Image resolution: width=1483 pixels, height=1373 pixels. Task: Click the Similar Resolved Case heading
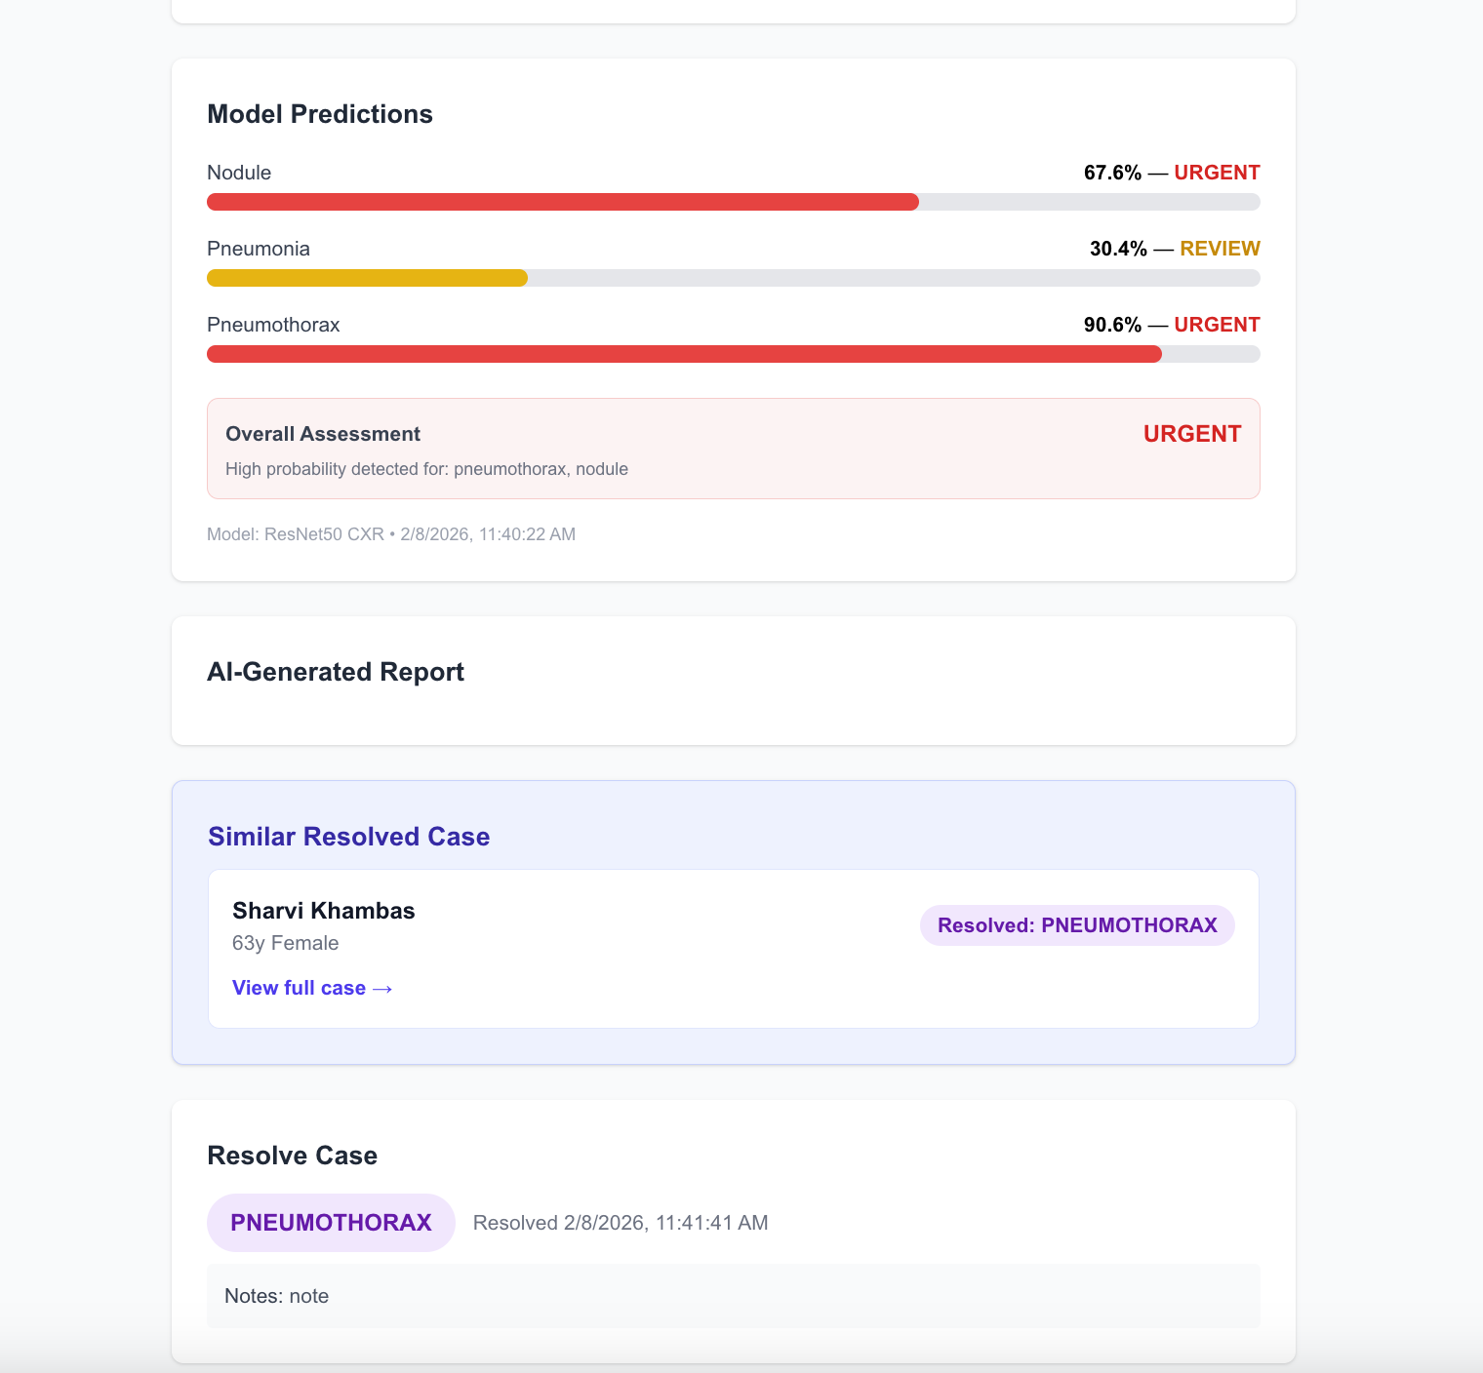(x=348, y=837)
